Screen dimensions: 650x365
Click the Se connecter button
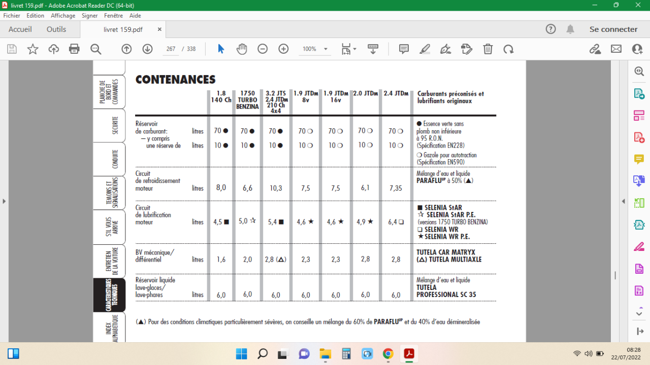[x=613, y=29]
